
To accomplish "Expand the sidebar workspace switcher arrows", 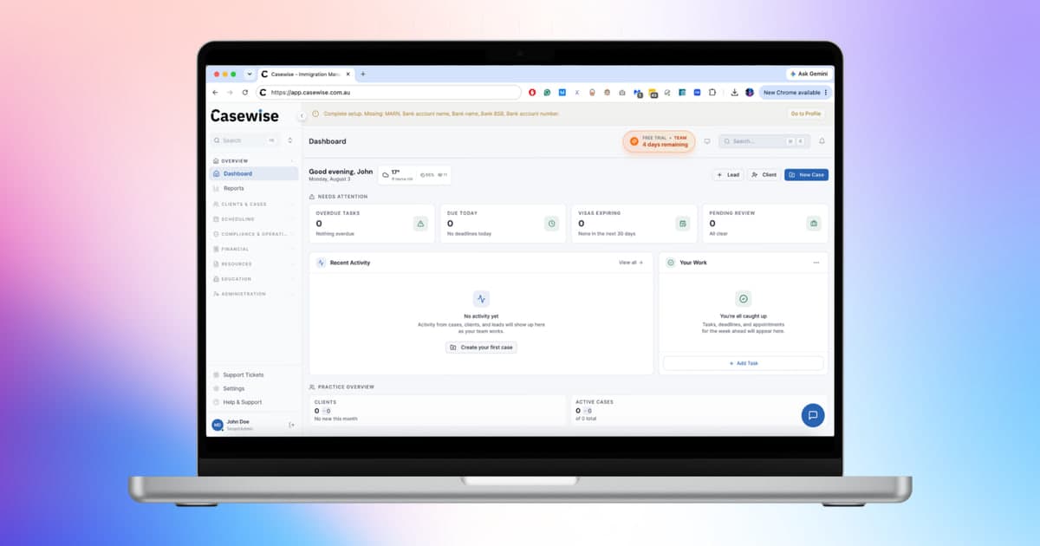I will click(x=290, y=140).
